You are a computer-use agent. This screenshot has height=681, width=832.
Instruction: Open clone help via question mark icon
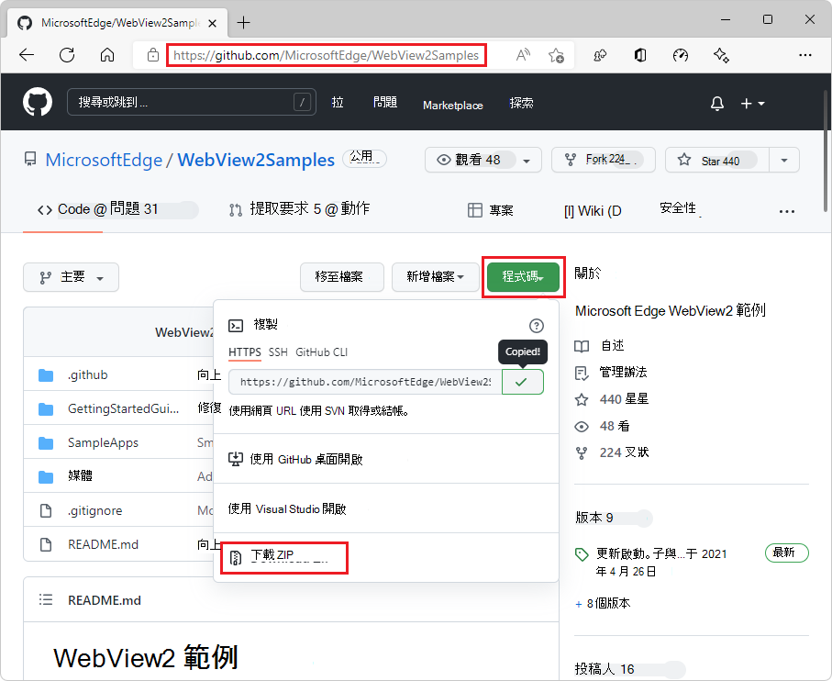[x=536, y=325]
